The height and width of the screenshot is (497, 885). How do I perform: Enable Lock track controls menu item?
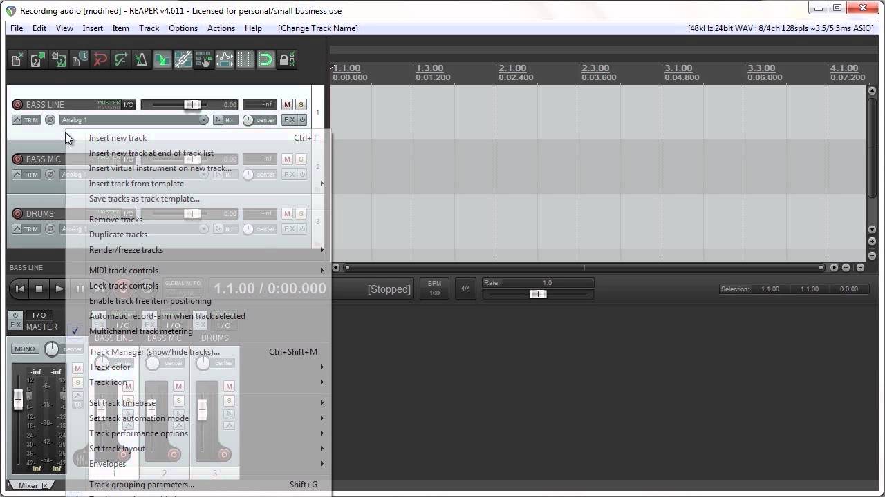point(198,286)
